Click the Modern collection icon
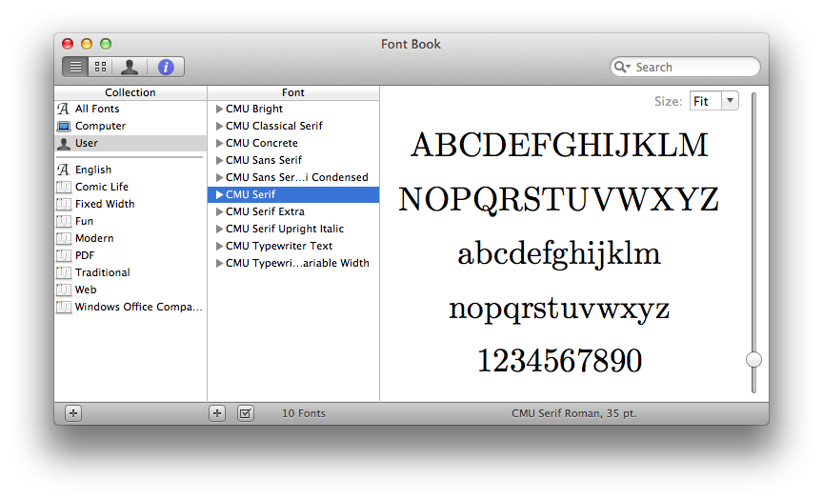 (x=64, y=238)
